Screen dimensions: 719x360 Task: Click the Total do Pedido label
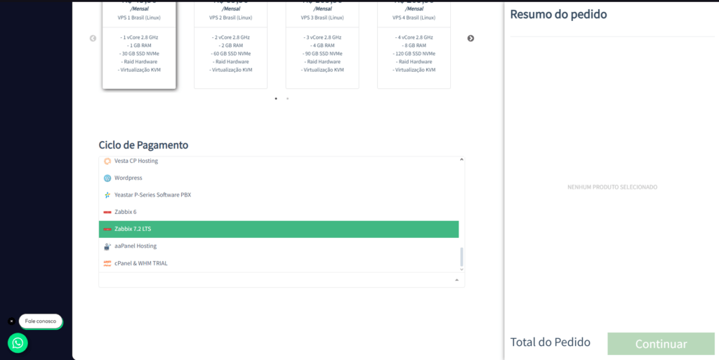550,342
